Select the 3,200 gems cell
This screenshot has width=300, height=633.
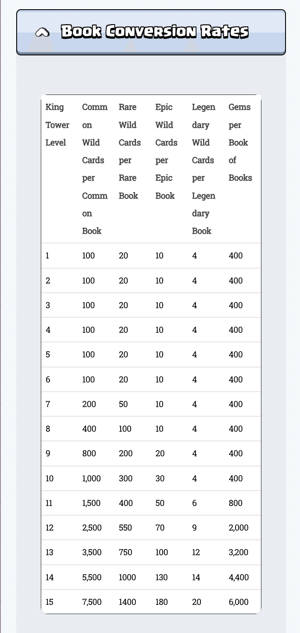(x=239, y=552)
